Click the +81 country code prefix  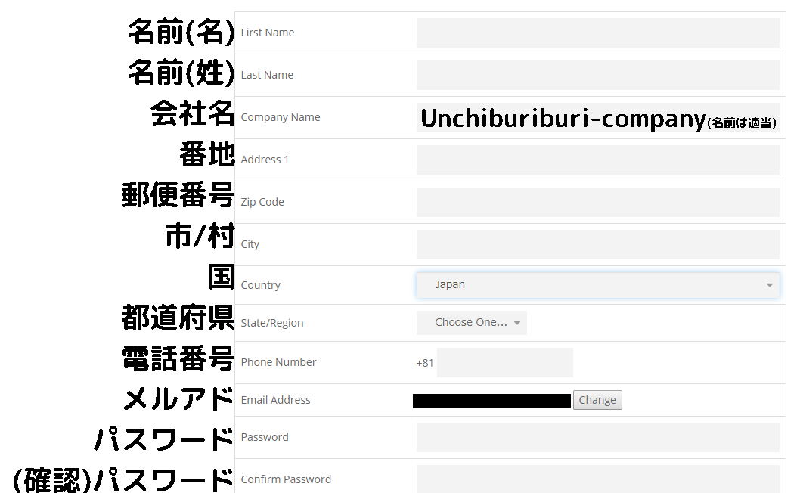(424, 363)
